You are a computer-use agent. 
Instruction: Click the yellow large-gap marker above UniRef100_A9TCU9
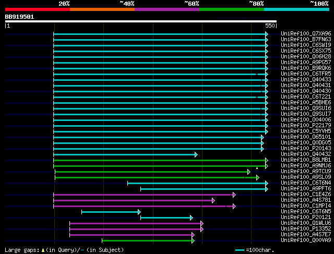257,168
